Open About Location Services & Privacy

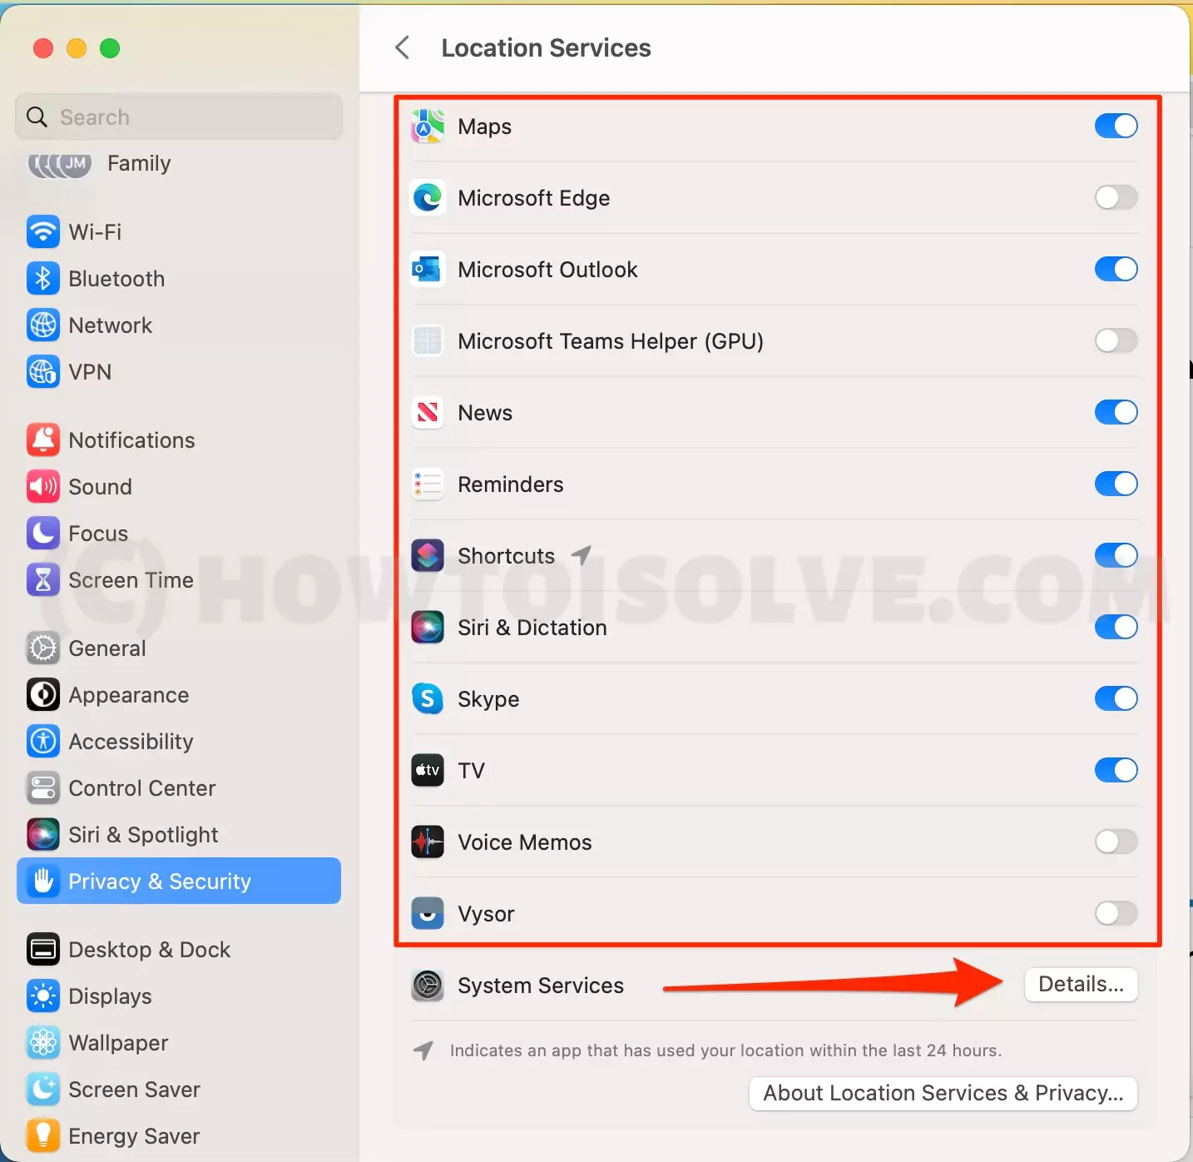(x=943, y=1093)
